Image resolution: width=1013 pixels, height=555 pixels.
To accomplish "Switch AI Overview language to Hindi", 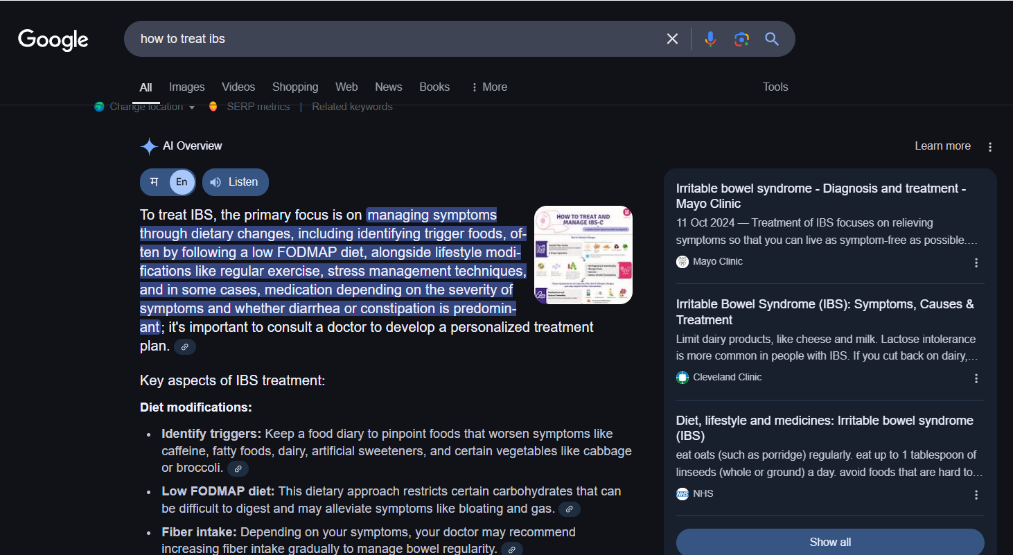I will (154, 182).
